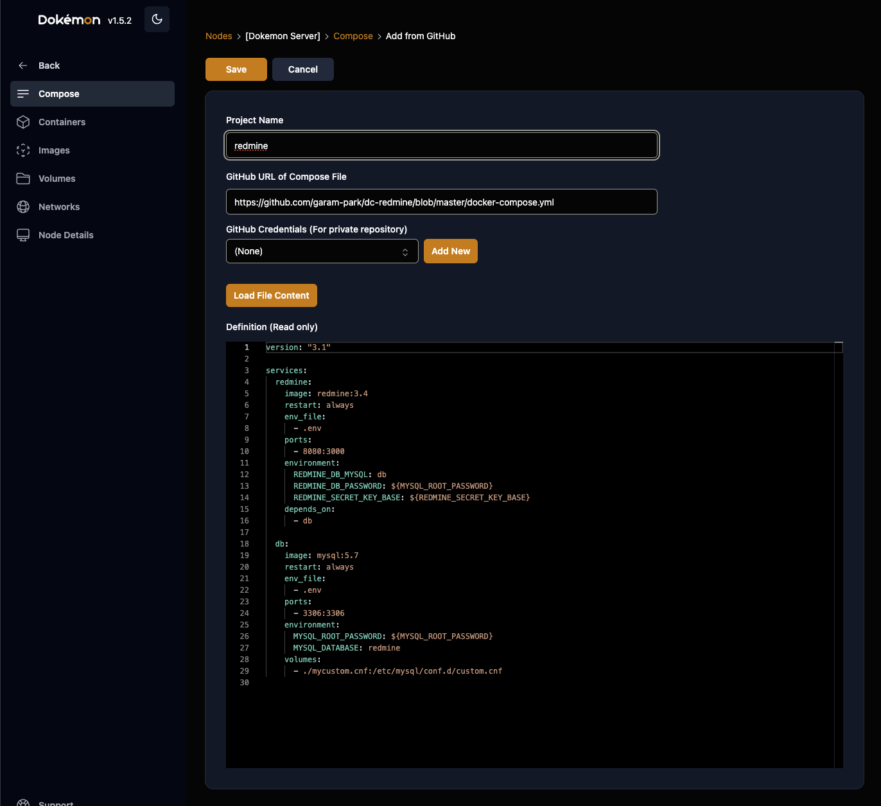
Task: Click 'image: redmine:3.4' line
Action: (x=326, y=394)
